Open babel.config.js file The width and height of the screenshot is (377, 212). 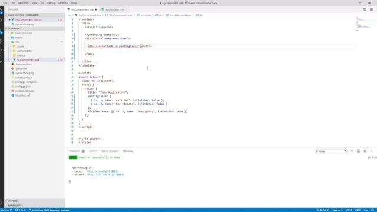[24, 77]
